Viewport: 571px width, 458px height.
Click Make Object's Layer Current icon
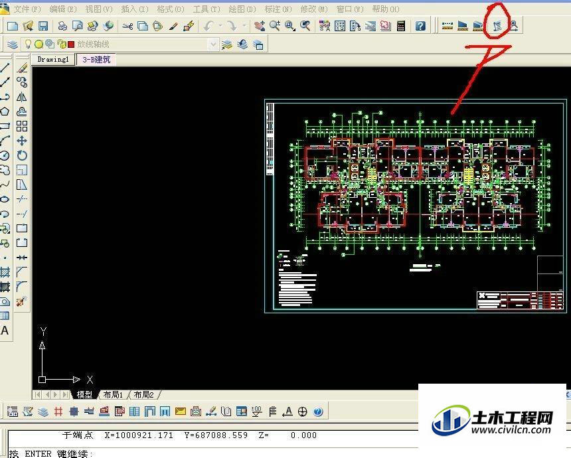click(227, 44)
